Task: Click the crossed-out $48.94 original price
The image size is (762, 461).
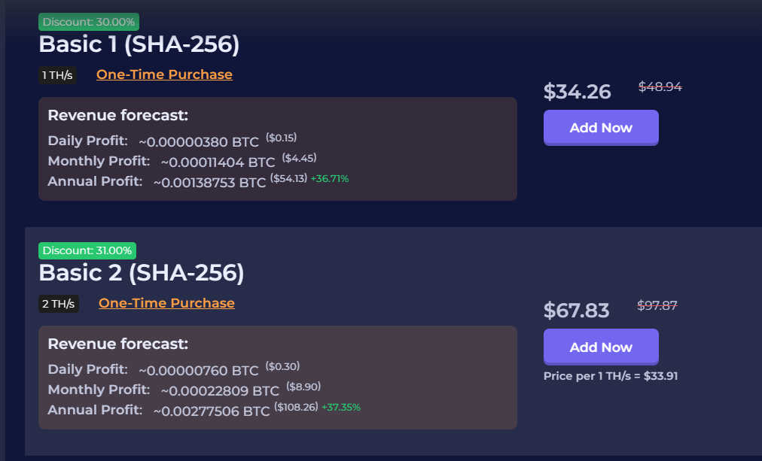Action: (660, 86)
